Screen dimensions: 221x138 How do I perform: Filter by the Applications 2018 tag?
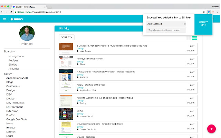17,78
